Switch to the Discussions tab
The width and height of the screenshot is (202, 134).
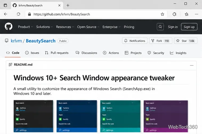pyautogui.click(x=86, y=53)
